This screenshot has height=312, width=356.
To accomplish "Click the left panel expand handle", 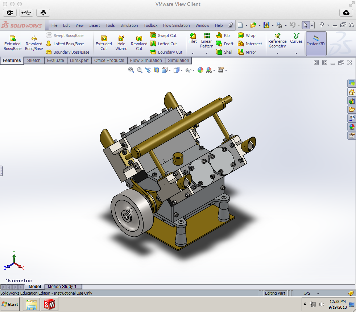I will point(1,171).
